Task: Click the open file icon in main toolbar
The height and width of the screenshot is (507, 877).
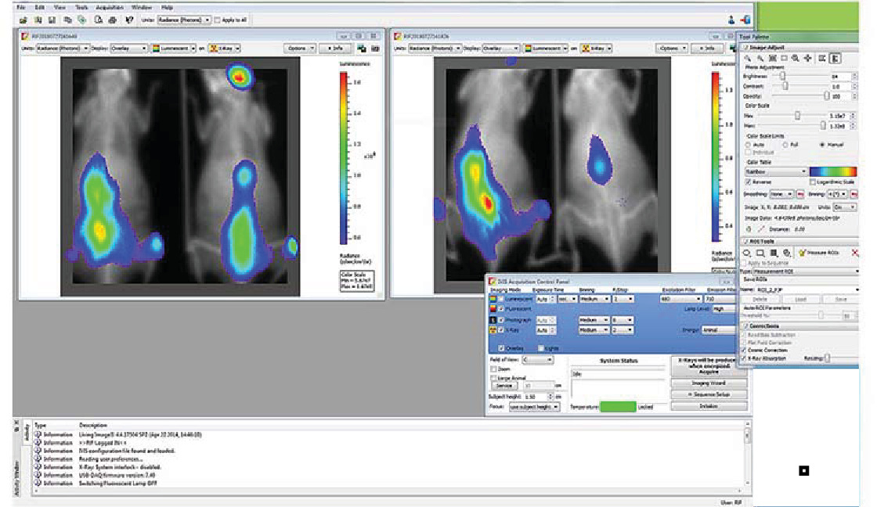Action: click(x=24, y=20)
